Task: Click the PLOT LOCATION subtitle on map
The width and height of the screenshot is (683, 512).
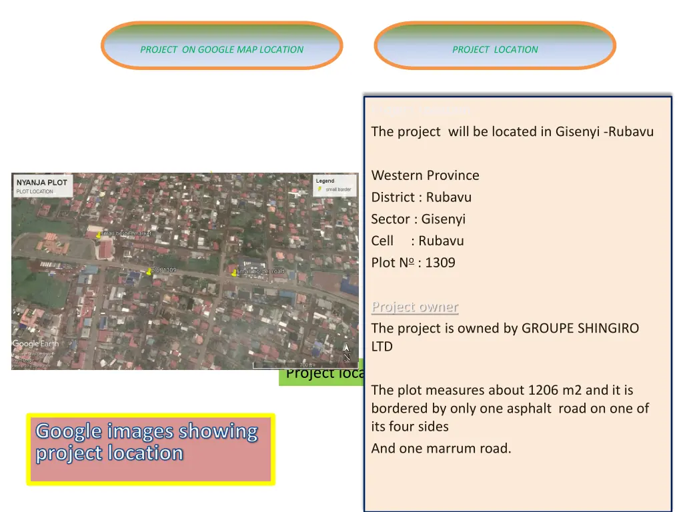Action: coord(35,191)
